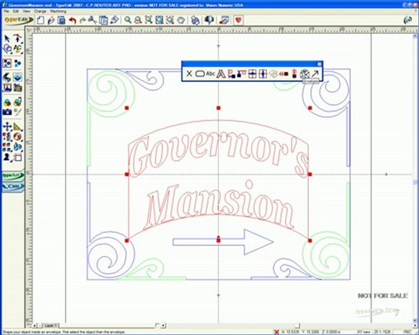Click the rounded rectangle tool icon

point(200,74)
